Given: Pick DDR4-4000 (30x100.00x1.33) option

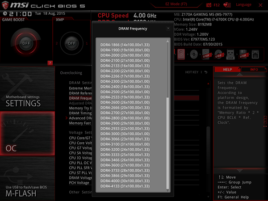Looking at the screenshot, I should click(x=125, y=181).
